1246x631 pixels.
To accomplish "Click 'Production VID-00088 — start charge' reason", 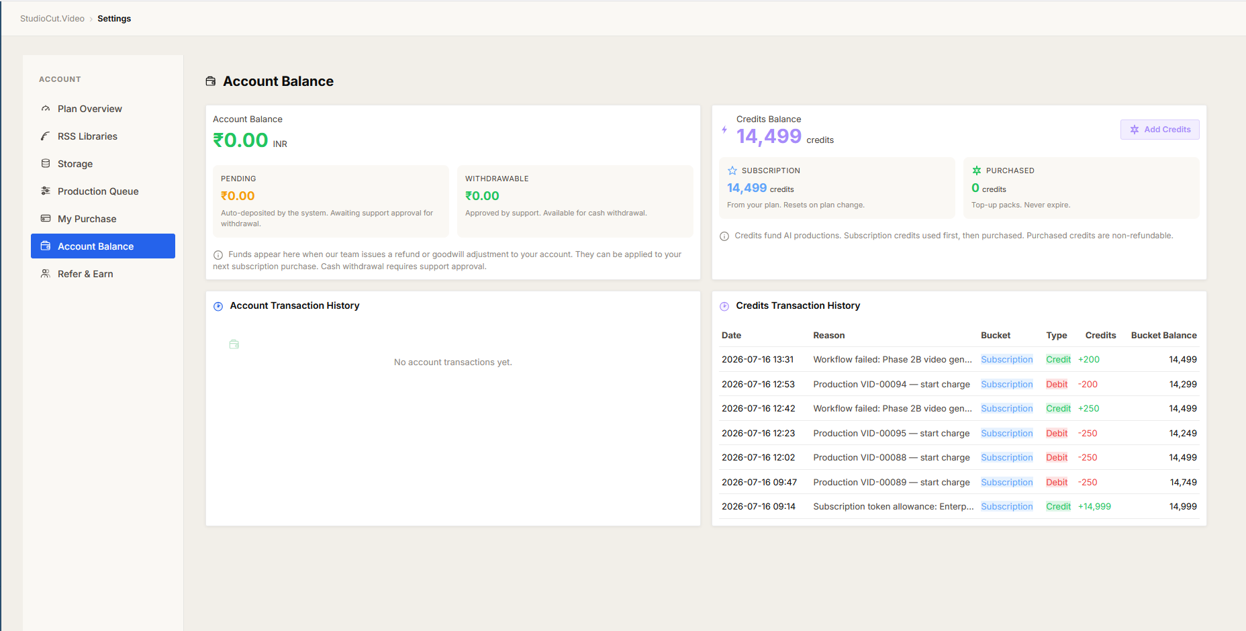I will click(x=892, y=458).
